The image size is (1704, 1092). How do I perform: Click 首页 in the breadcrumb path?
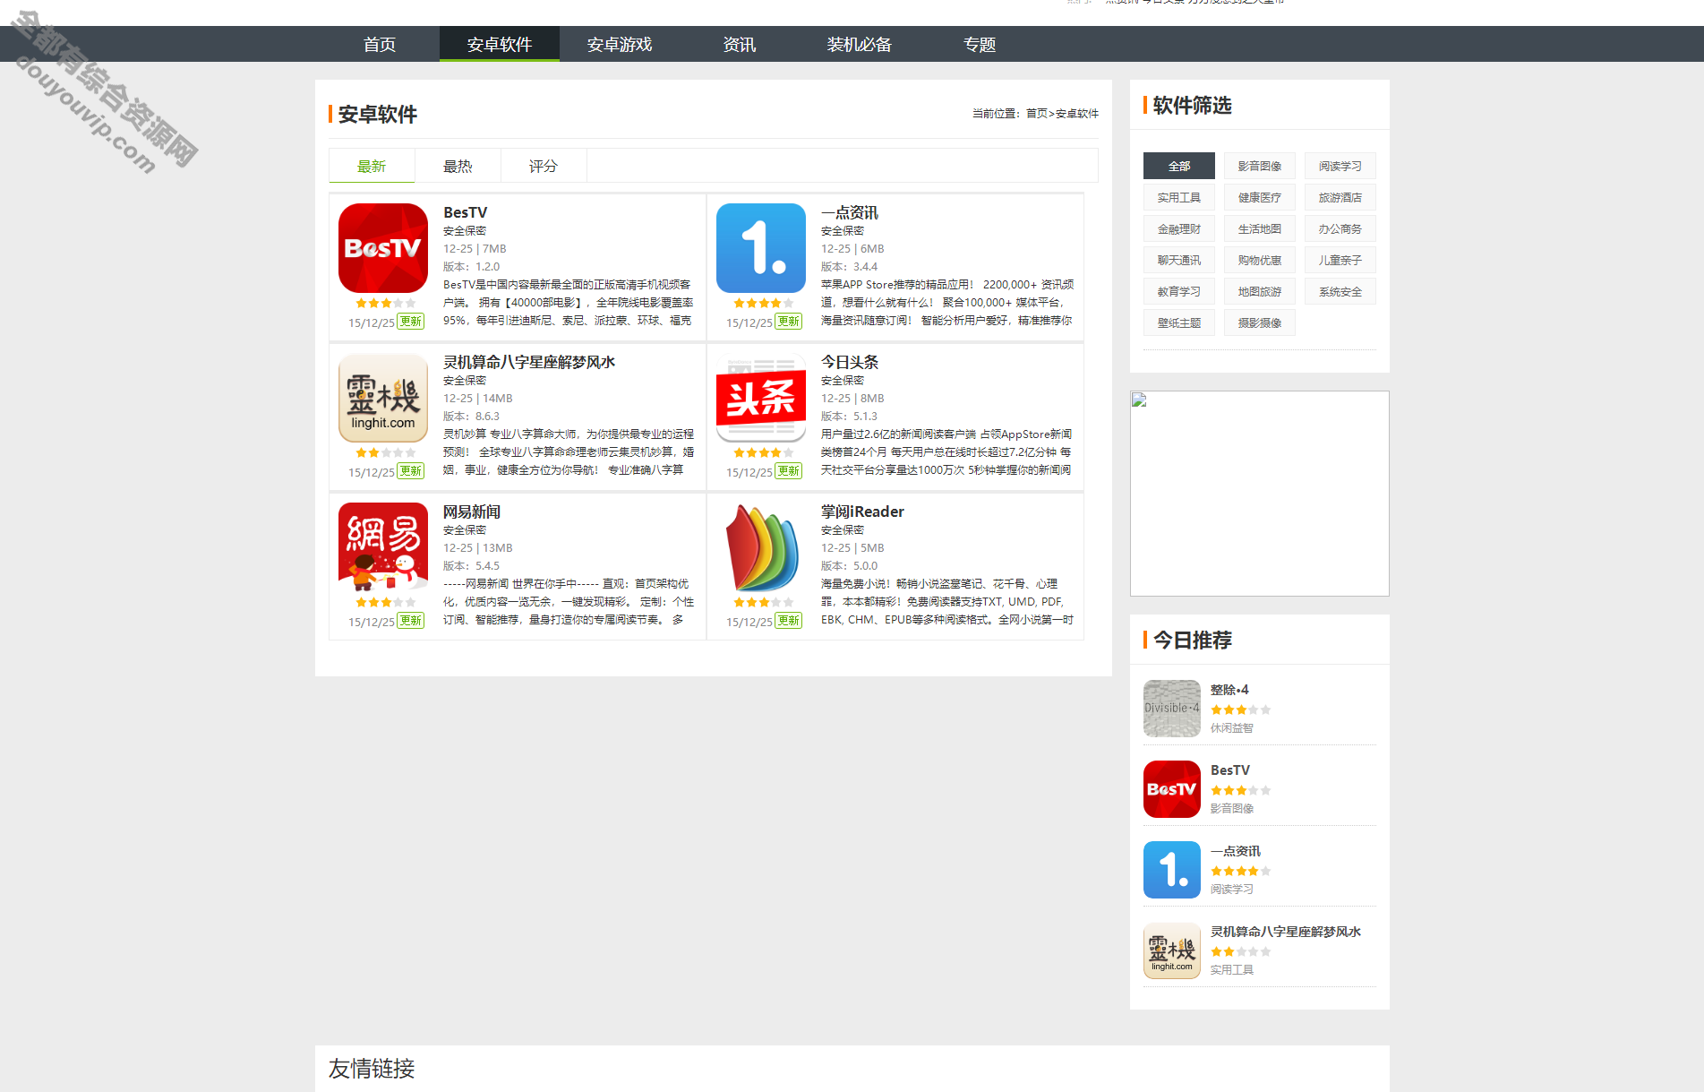click(x=1036, y=114)
